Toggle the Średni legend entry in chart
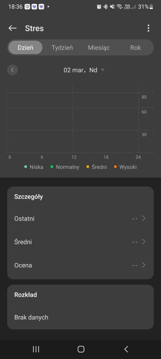 (x=97, y=167)
